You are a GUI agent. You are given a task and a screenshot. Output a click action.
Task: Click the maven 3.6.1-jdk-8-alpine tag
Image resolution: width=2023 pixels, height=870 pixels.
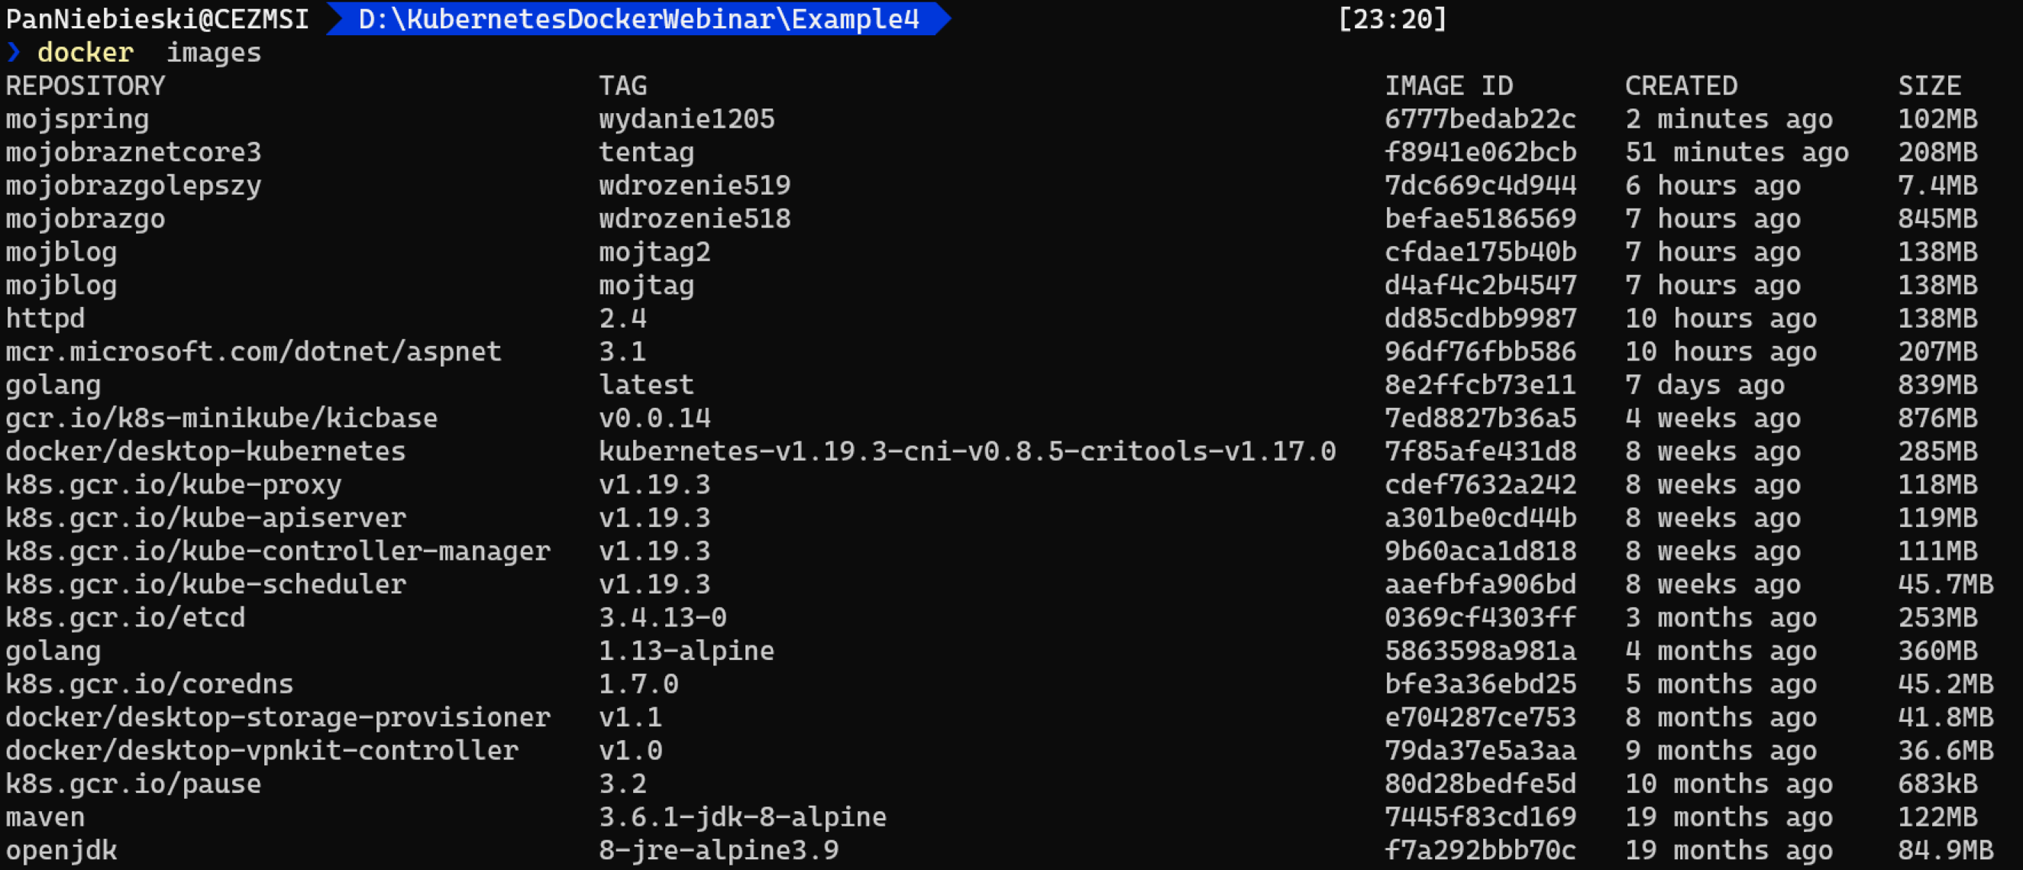point(742,817)
